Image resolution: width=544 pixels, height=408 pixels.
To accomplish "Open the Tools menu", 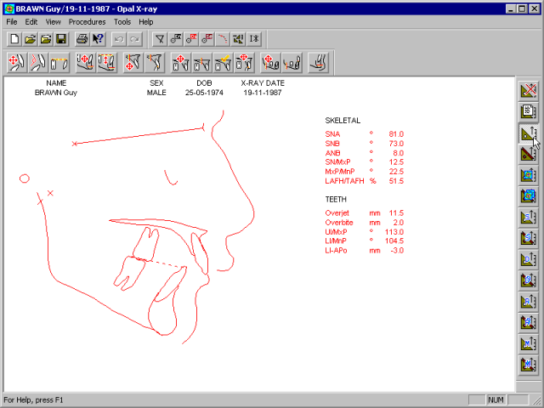I will click(122, 21).
